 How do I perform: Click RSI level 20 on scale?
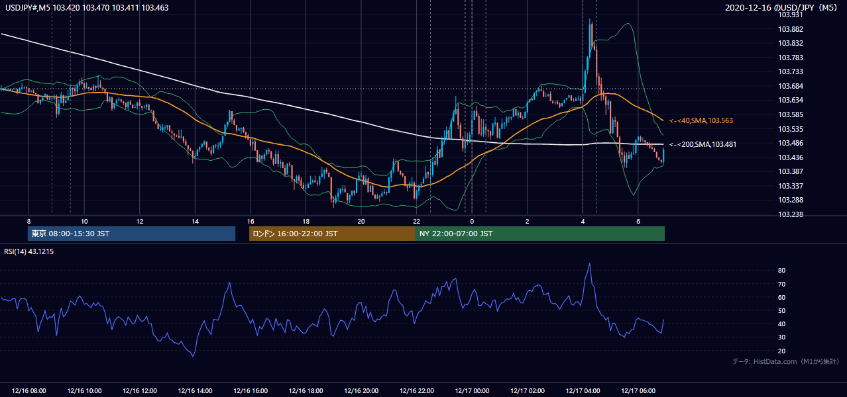coord(782,351)
